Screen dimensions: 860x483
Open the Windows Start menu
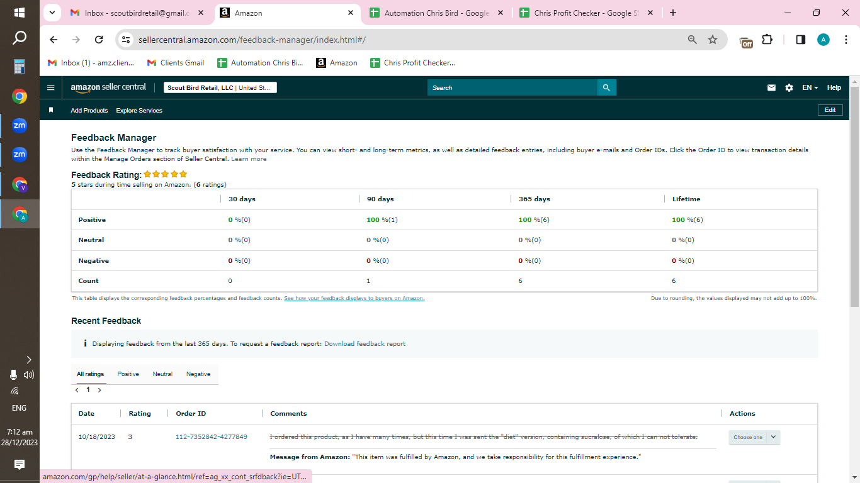click(x=20, y=13)
